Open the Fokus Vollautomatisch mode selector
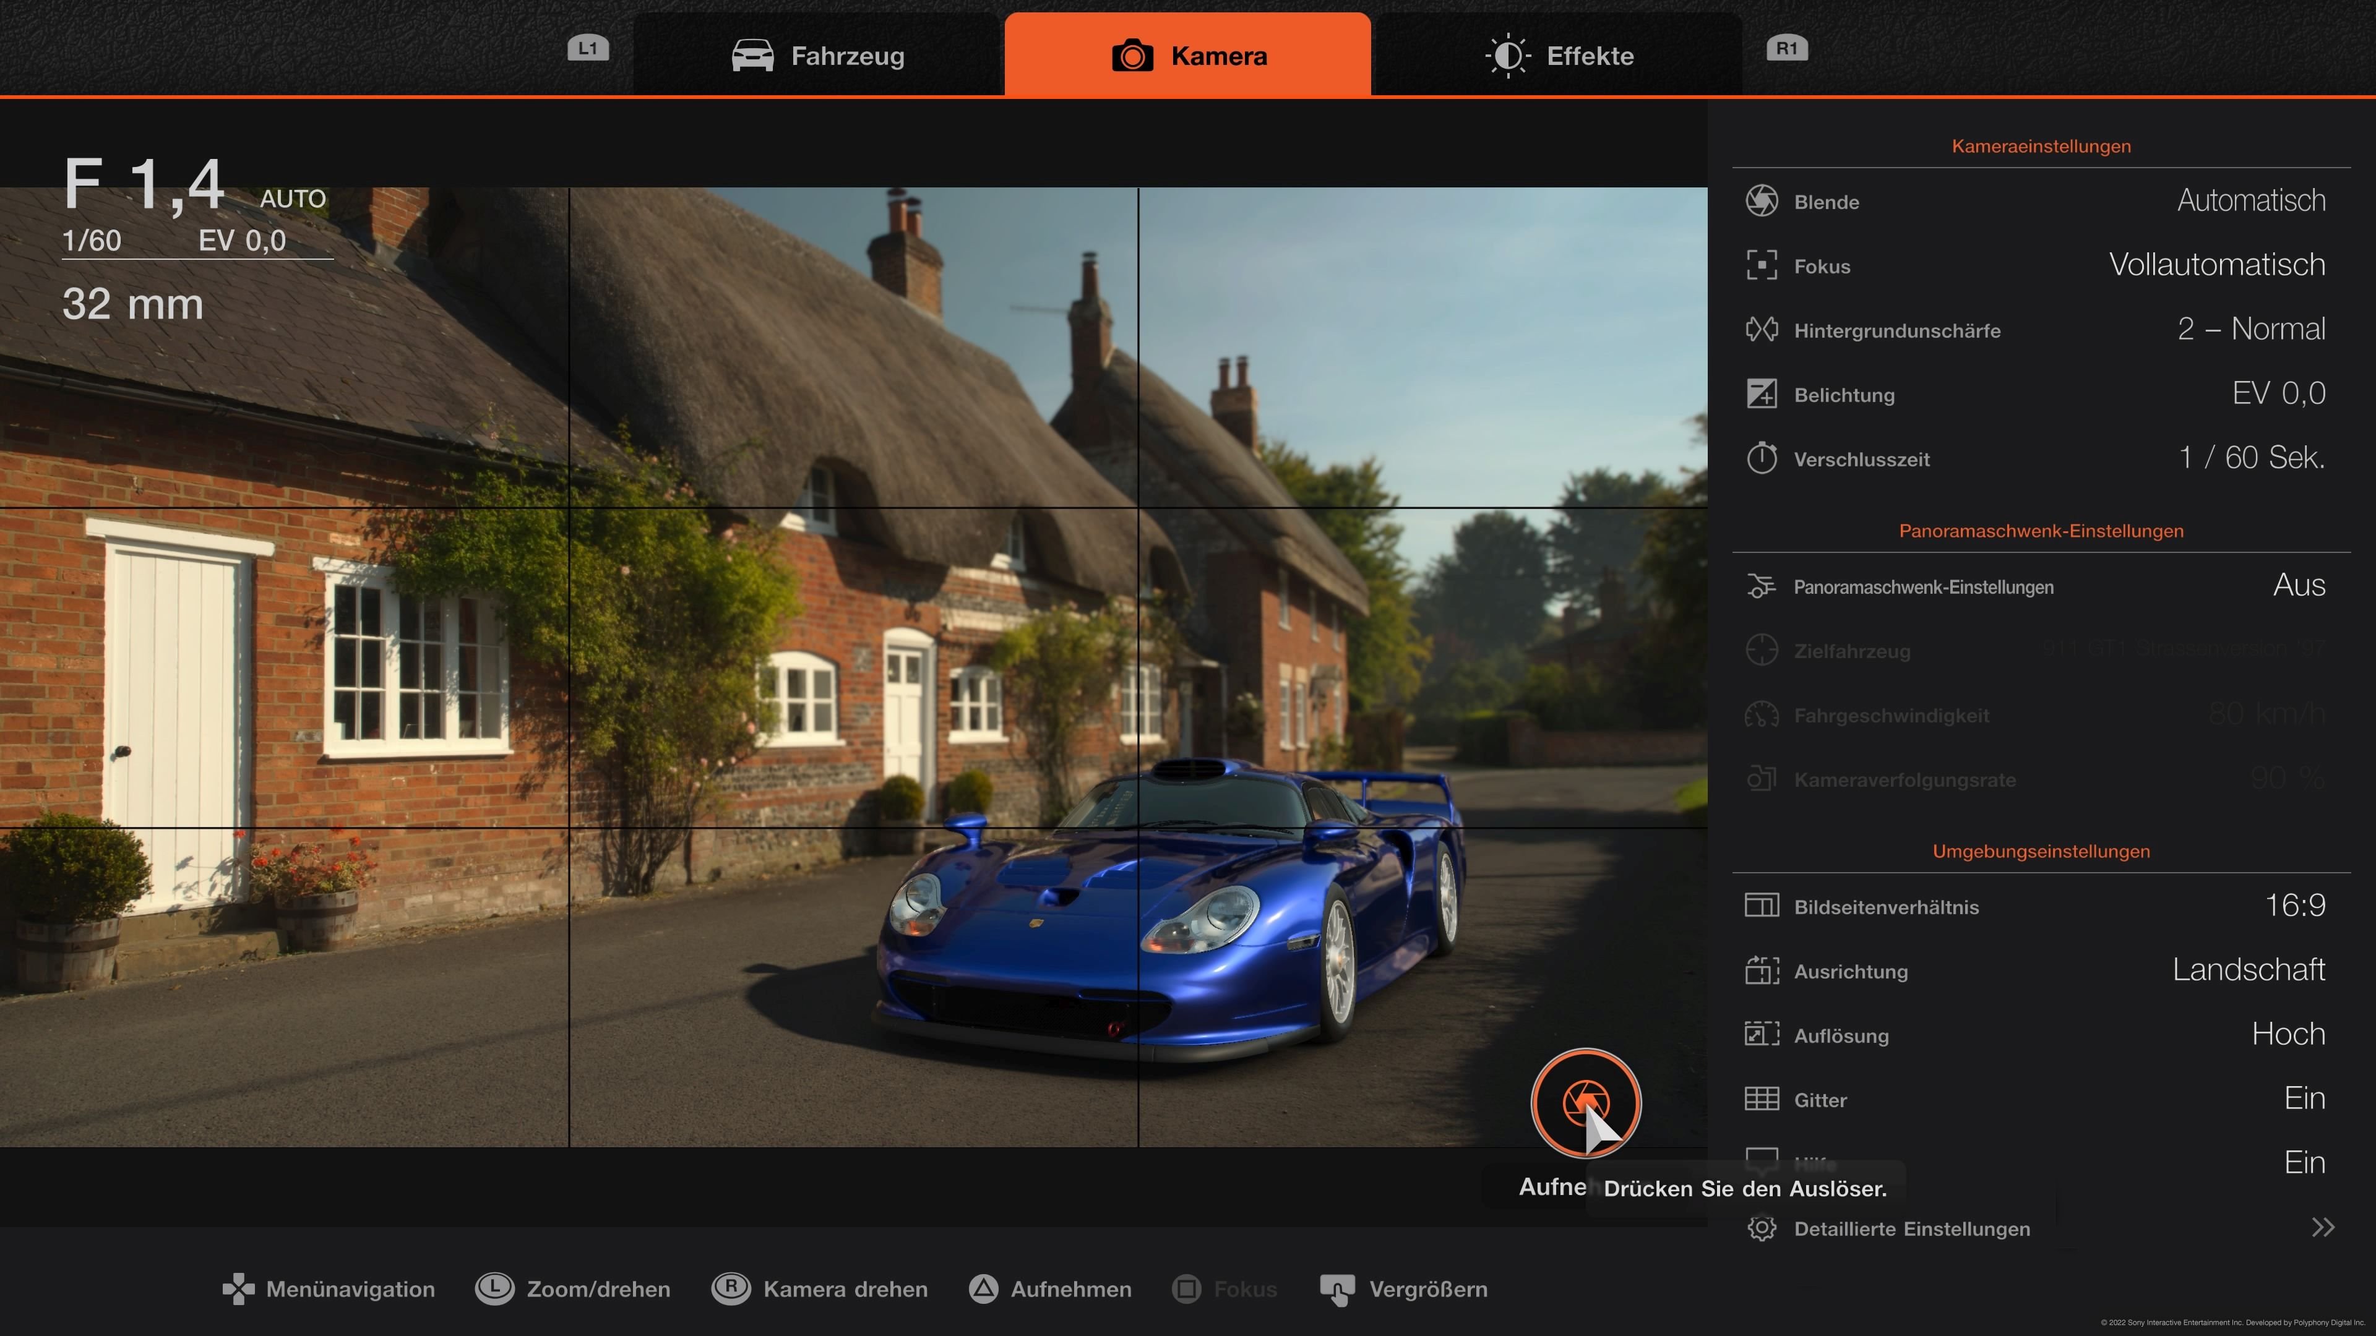 point(2218,265)
